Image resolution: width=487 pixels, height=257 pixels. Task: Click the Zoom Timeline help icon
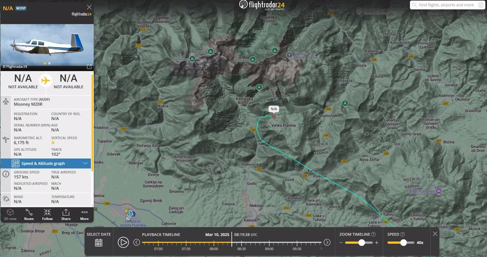(x=373, y=234)
